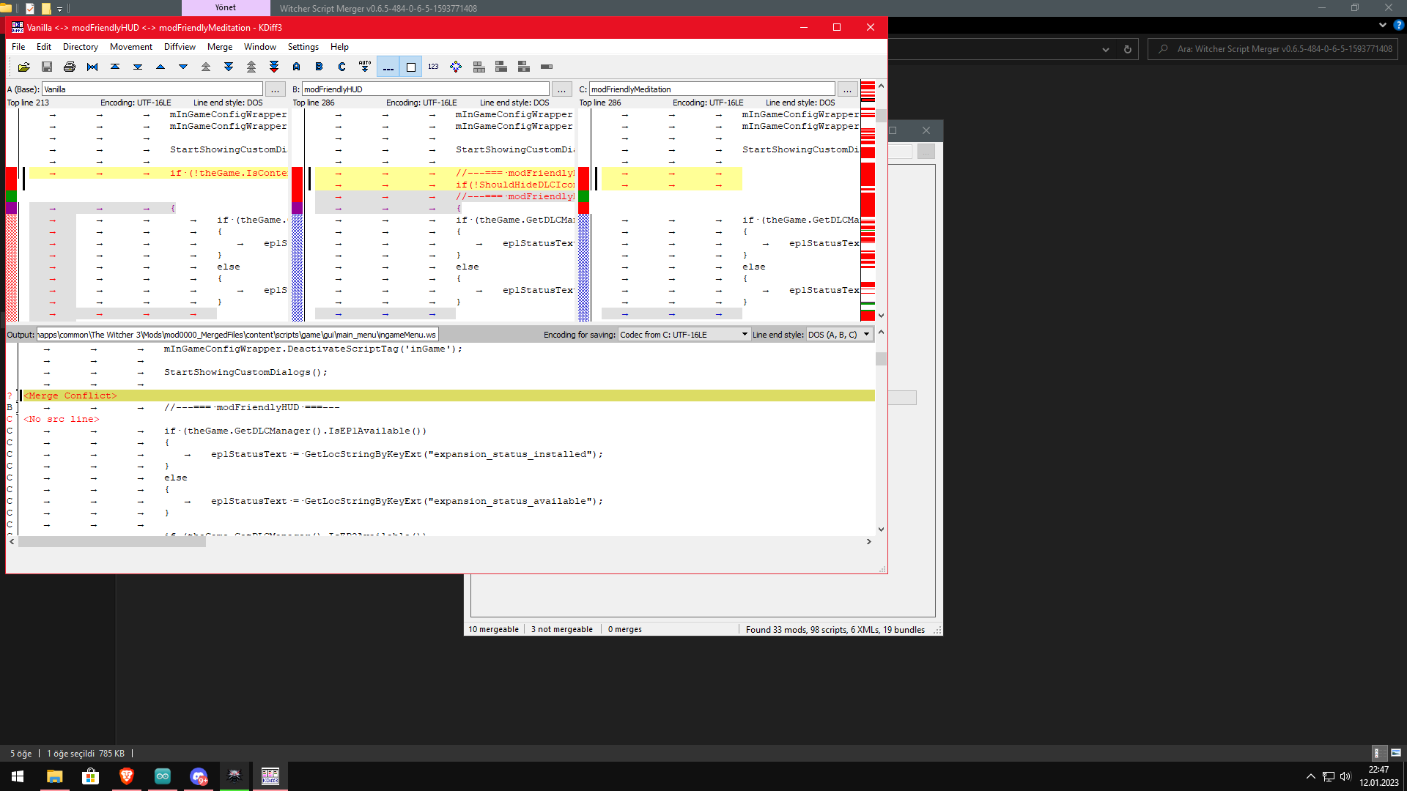The width and height of the screenshot is (1407, 791).
Task: Select lines from B toolbar button
Action: pyautogui.click(x=319, y=67)
